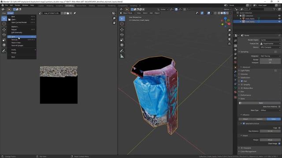Unlink the image with the X icon
Image resolution: width=282 pixels, height=158 pixels.
tap(71, 13)
